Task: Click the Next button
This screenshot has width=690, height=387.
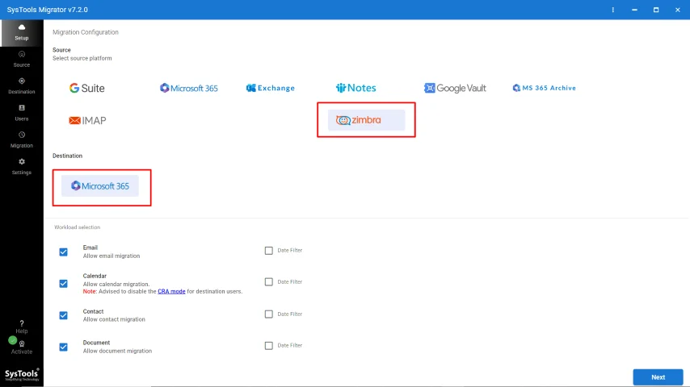Action: [658, 377]
